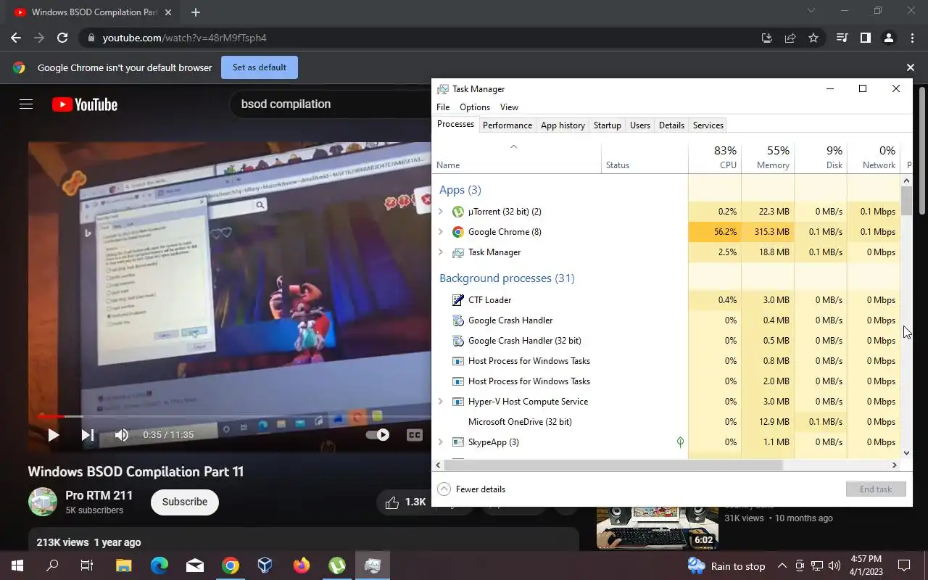This screenshot has height=580, width=928.
Task: Sort processes by CPU column
Action: point(715,157)
